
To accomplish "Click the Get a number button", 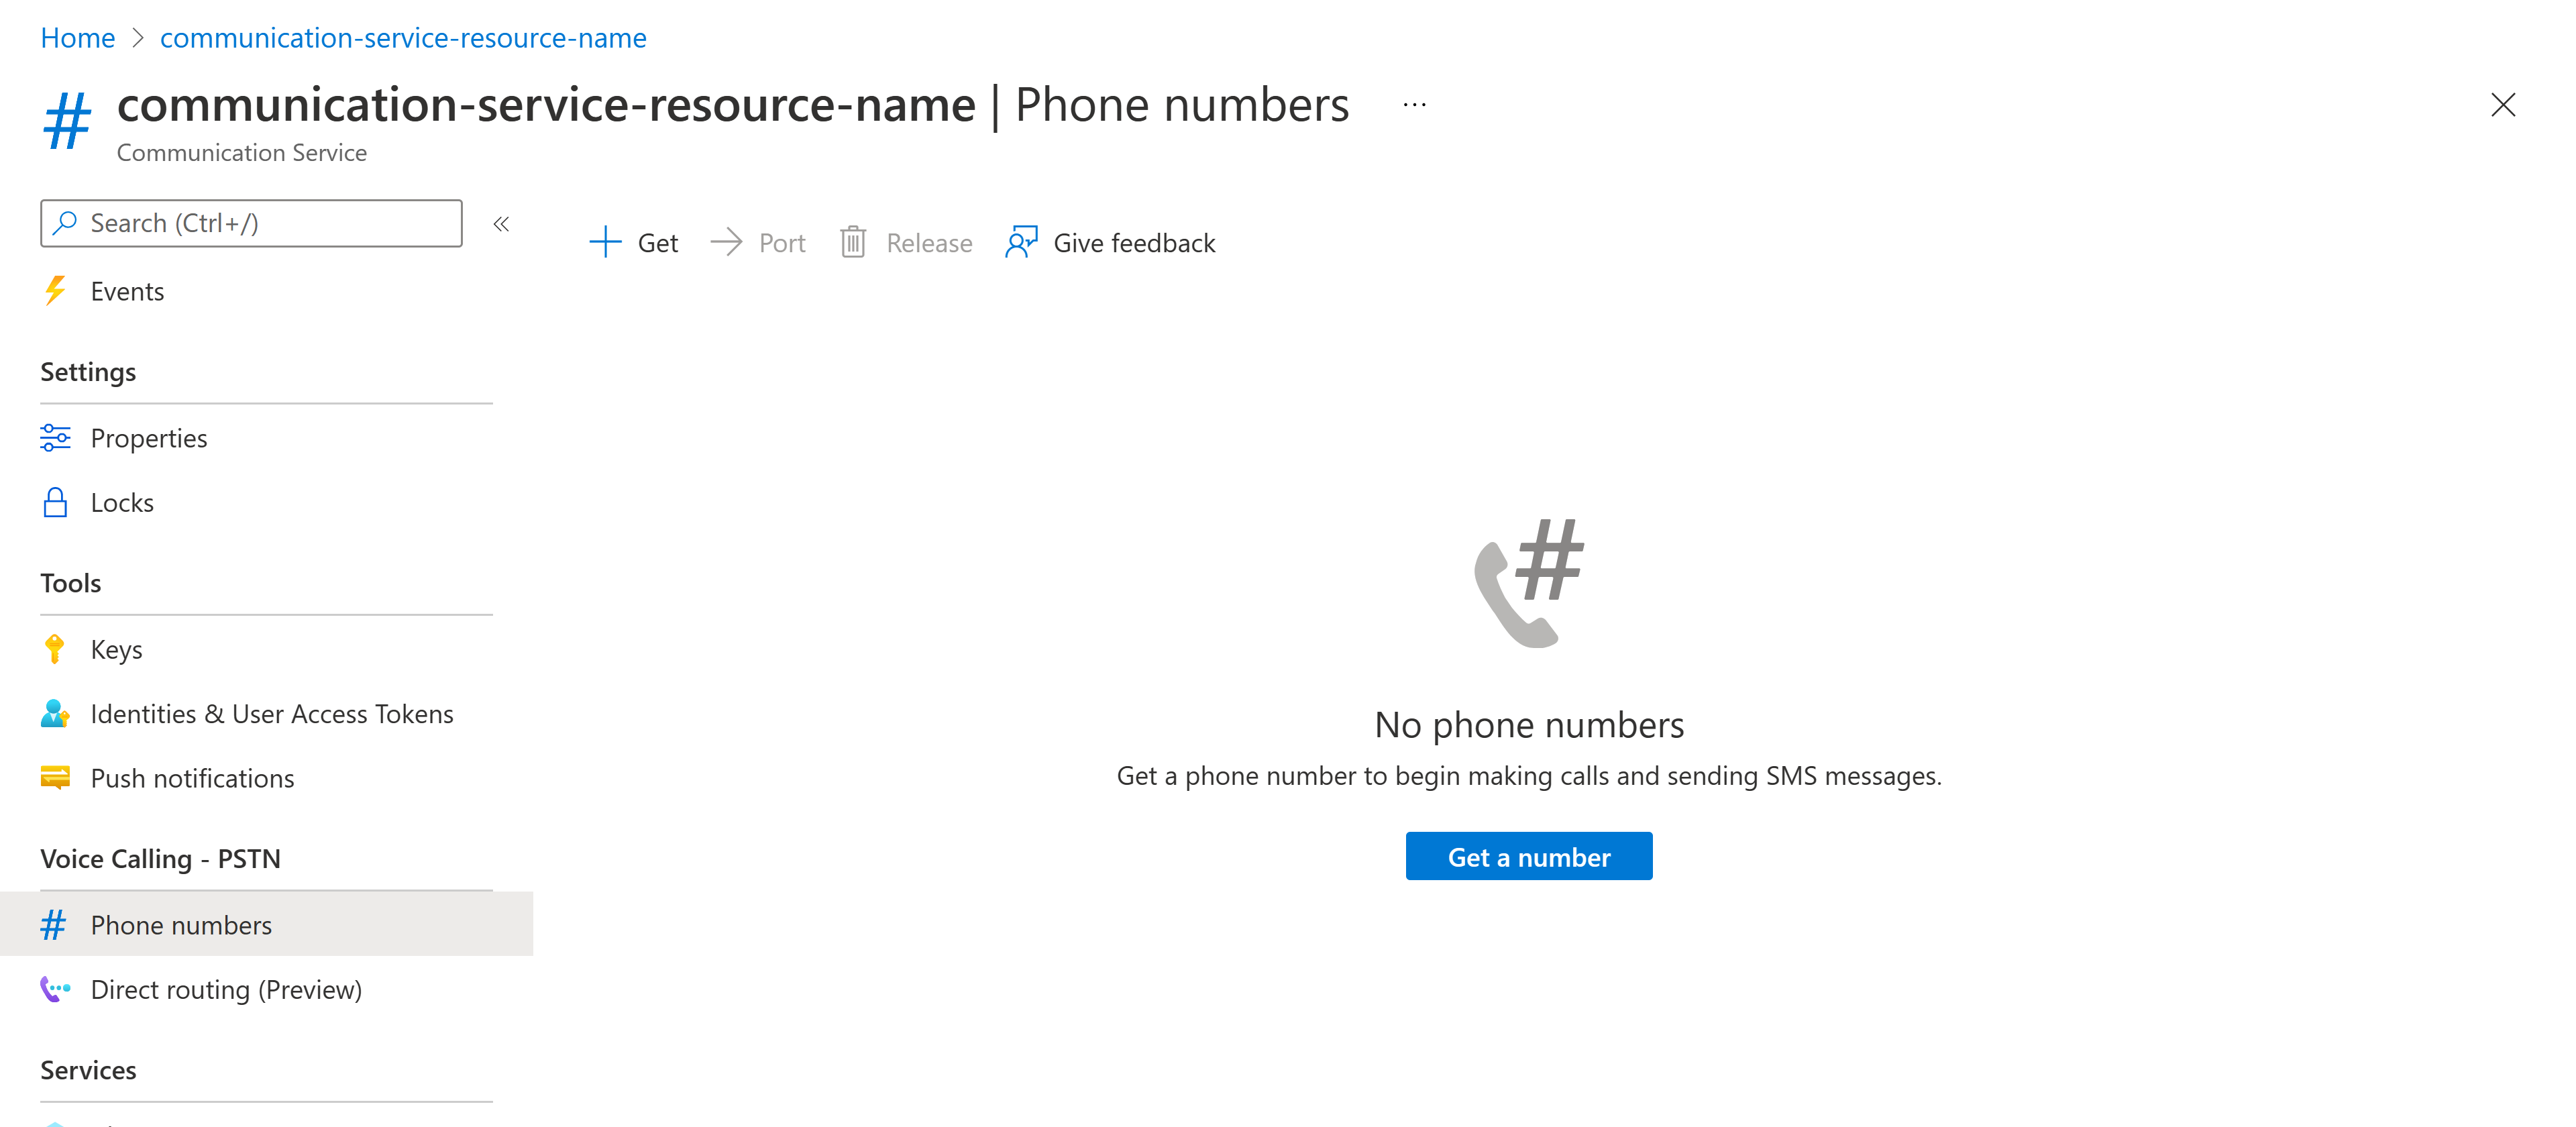I will coord(1528,856).
